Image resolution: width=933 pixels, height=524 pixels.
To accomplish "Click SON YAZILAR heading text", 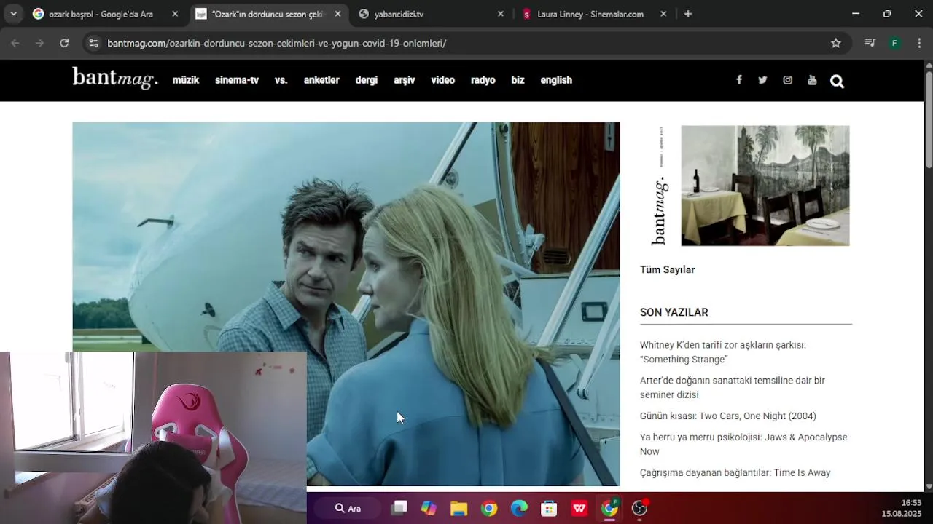I will pyautogui.click(x=674, y=312).
